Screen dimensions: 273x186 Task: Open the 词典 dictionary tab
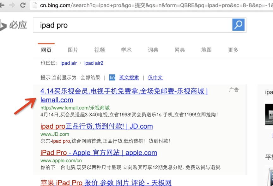coord(153,50)
